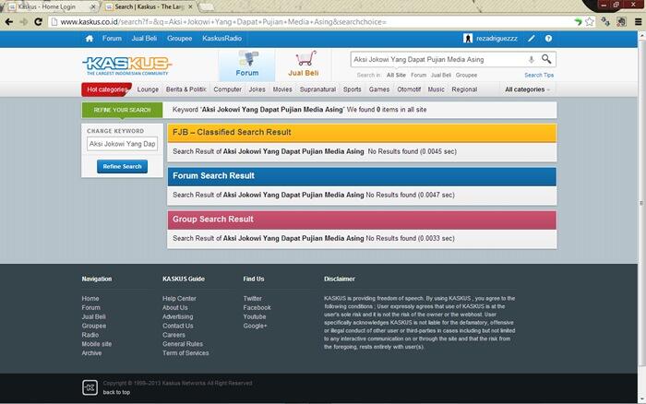Click Jual Beli in top blue navigation
646x404 pixels.
click(x=144, y=39)
